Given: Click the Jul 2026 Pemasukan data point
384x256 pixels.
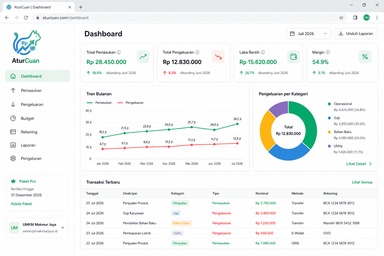Looking at the screenshot, I should tap(237, 124).
